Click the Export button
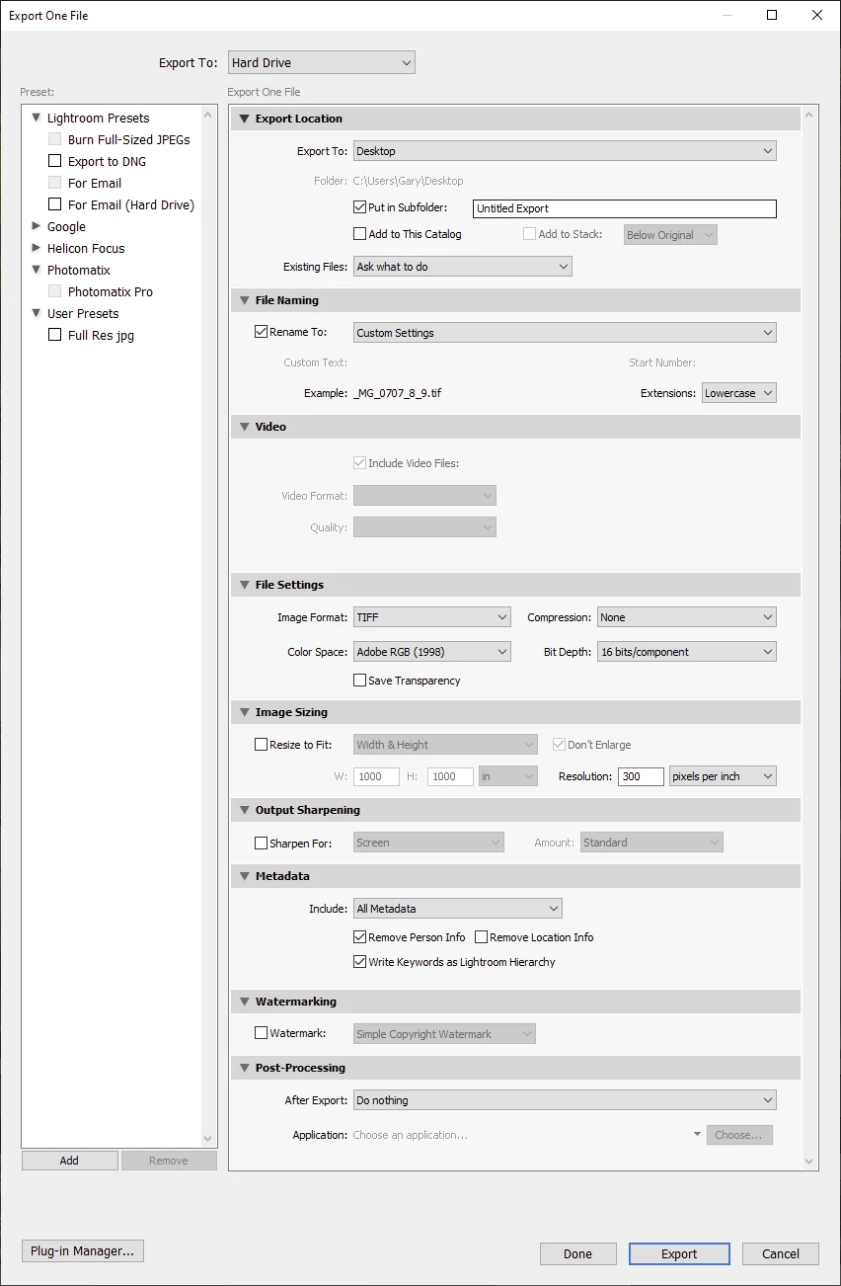The height and width of the screenshot is (1286, 841). [x=679, y=1253]
